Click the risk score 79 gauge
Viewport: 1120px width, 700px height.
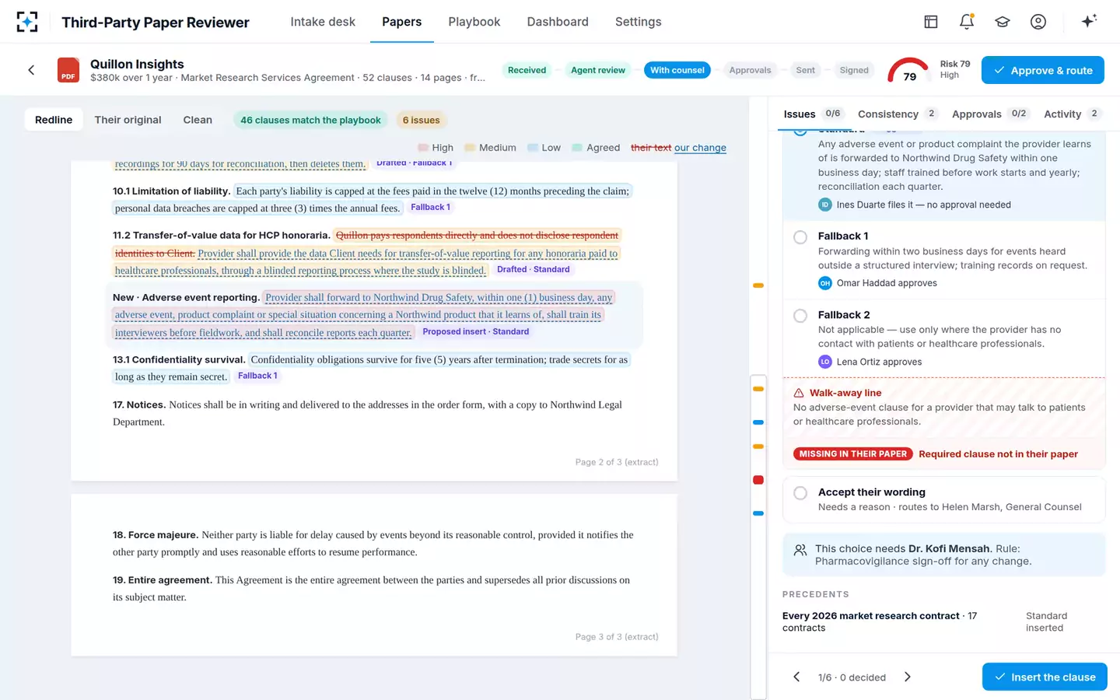click(908, 70)
